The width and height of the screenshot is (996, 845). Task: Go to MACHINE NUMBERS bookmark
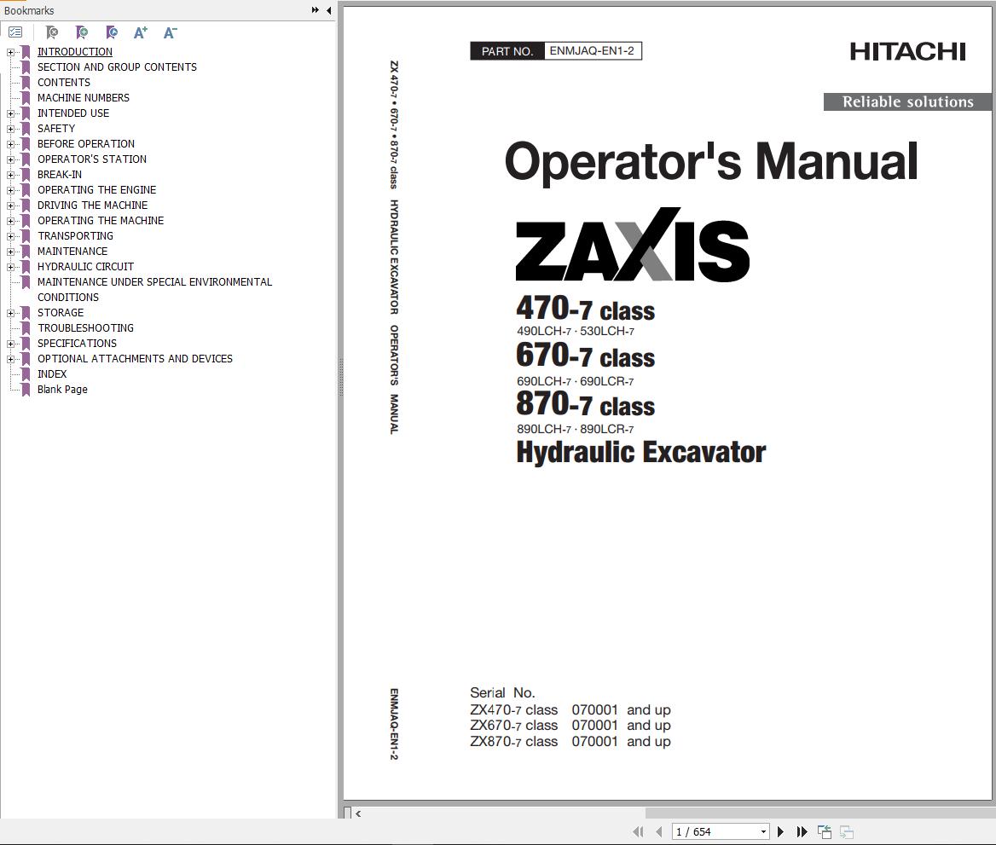click(84, 97)
